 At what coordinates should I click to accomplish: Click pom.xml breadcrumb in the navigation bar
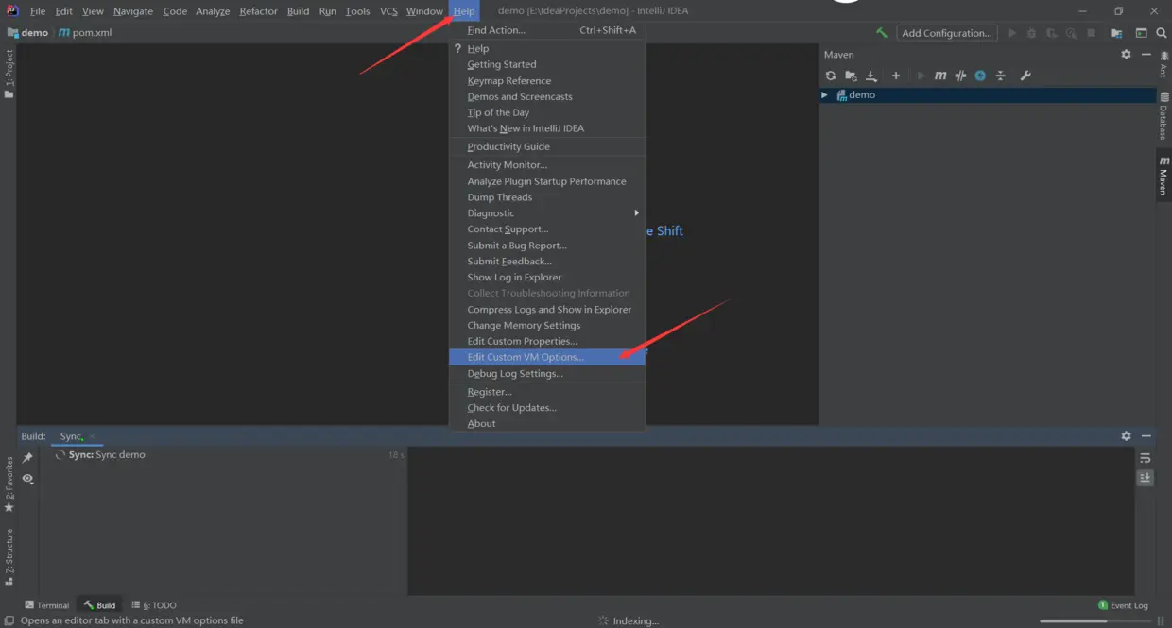(x=85, y=33)
